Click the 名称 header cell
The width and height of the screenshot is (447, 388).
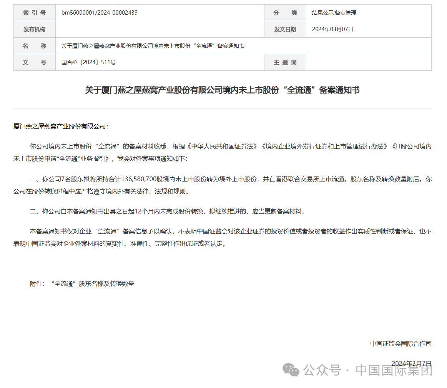pyautogui.click(x=35, y=46)
